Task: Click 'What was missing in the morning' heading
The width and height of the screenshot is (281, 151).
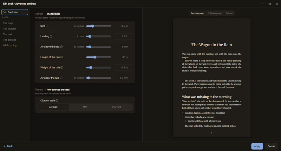Action: pyautogui.click(x=207, y=97)
